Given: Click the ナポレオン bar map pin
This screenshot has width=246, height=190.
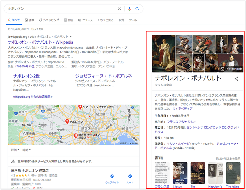Looking at the screenshot, I should pyautogui.click(x=67, y=122).
